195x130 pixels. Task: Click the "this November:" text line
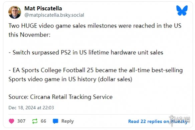tap(29, 35)
